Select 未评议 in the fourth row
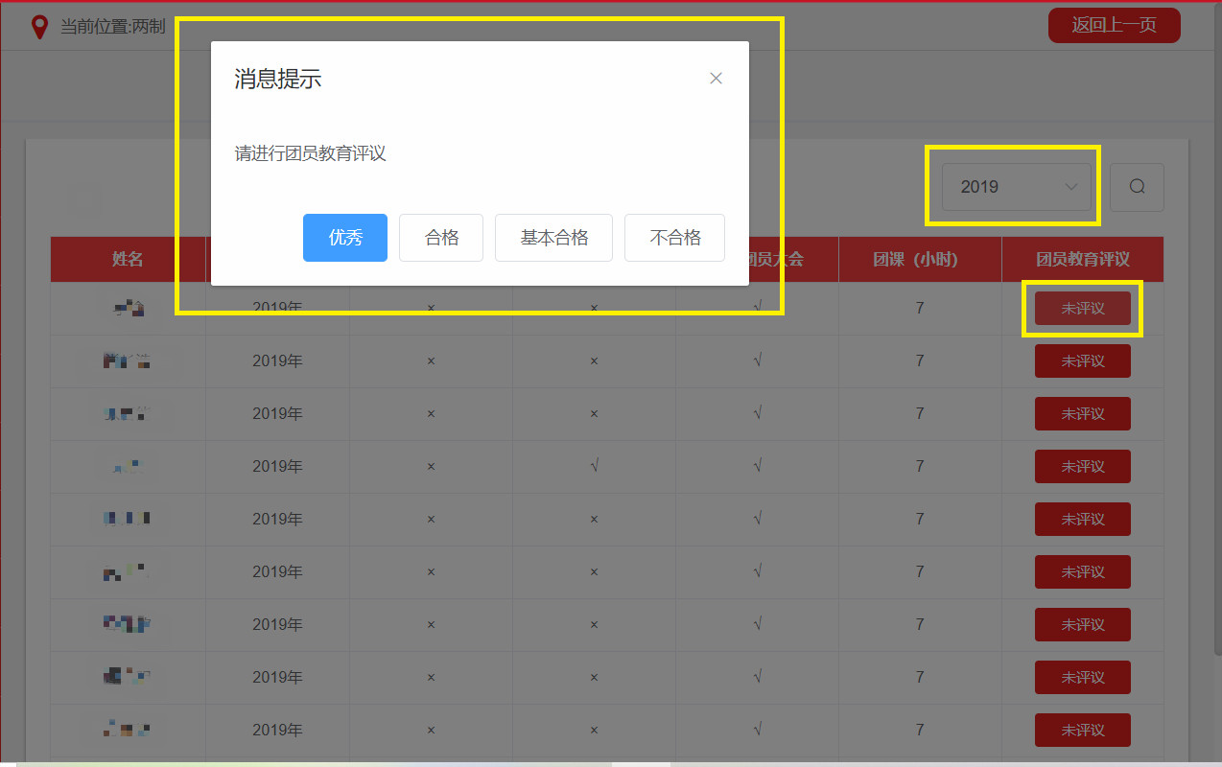 [x=1082, y=467]
